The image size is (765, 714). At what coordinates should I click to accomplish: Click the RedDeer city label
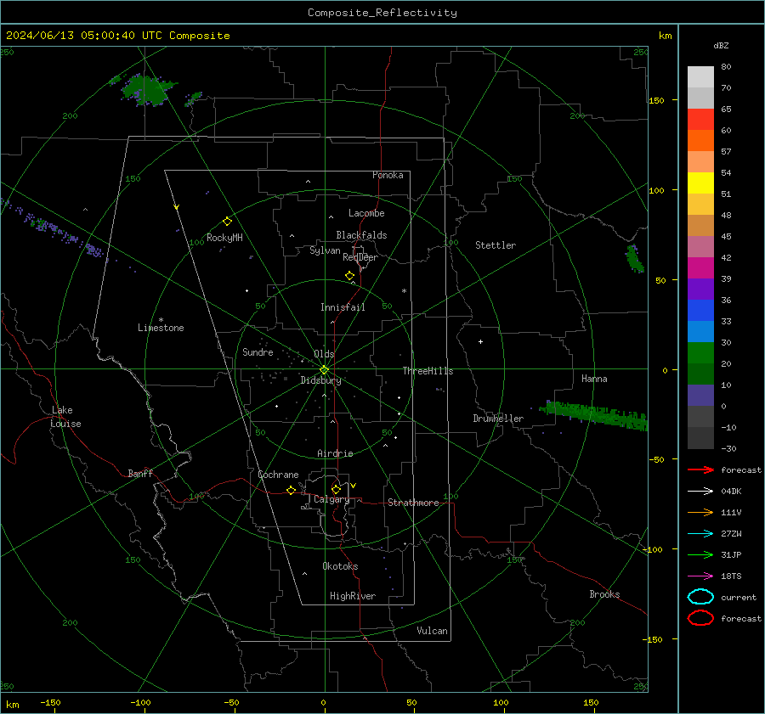tap(360, 257)
